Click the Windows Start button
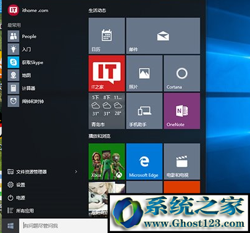 tap(10, 226)
